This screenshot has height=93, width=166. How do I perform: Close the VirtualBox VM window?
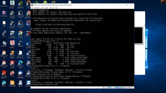(x=132, y=5)
